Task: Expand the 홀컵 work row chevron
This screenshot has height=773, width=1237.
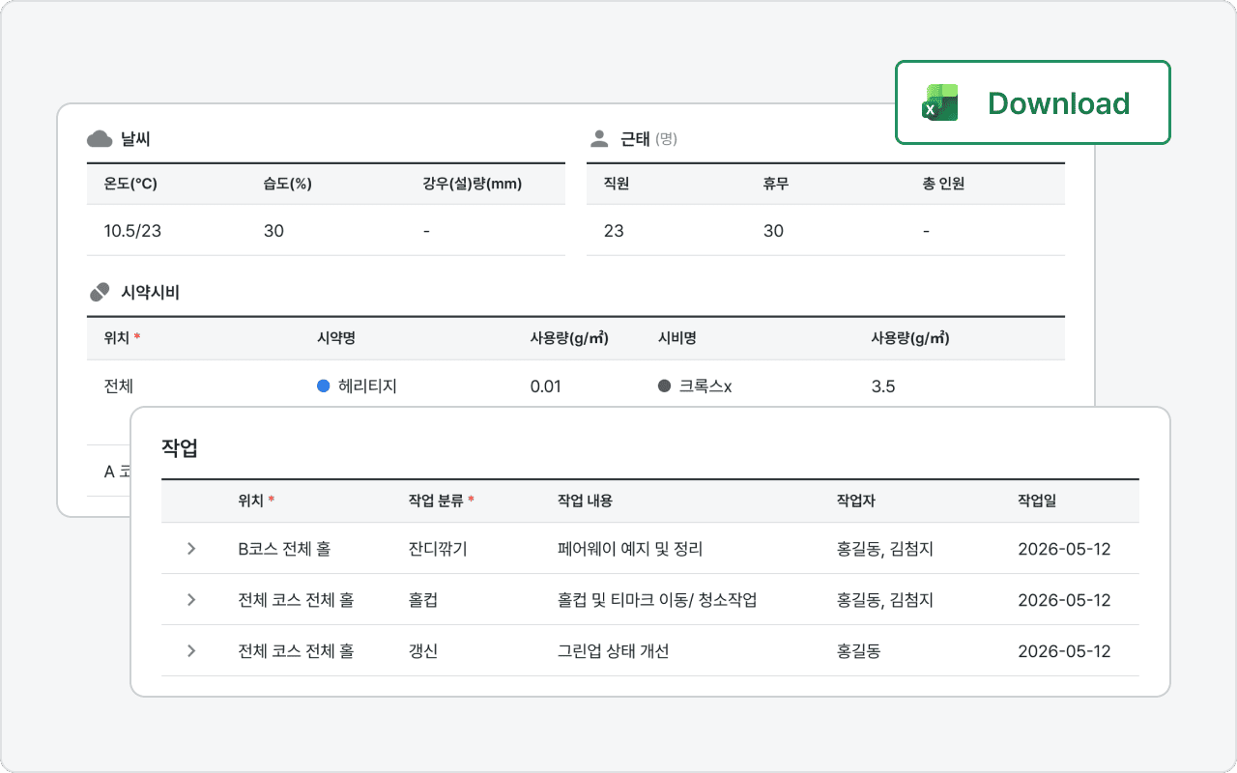Action: (x=190, y=599)
